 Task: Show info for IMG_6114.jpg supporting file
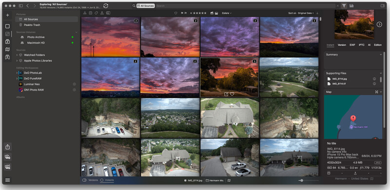pyautogui.click(x=374, y=79)
